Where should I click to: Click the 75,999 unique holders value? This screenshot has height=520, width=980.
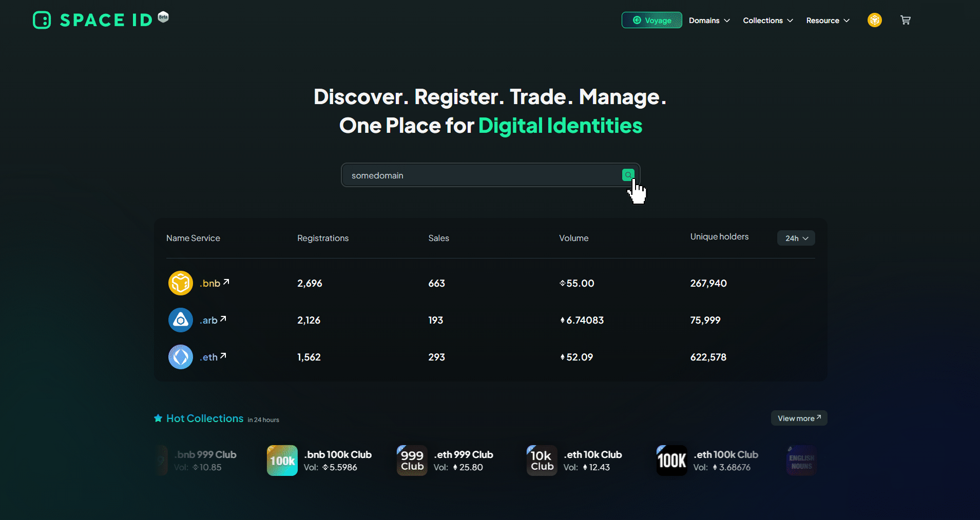pyautogui.click(x=705, y=320)
